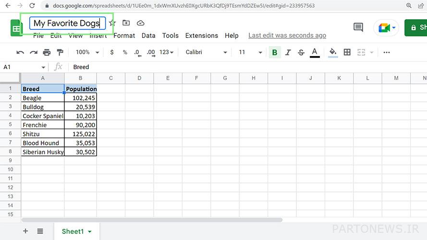427x240 pixels.
Task: Open the fill color bucket
Action: pyautogui.click(x=333, y=52)
